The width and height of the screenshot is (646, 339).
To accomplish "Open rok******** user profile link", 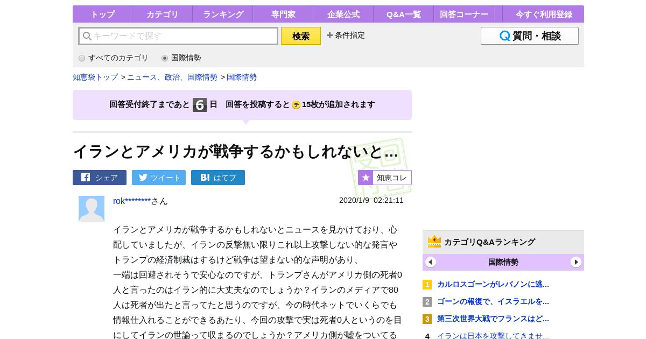I will (132, 201).
